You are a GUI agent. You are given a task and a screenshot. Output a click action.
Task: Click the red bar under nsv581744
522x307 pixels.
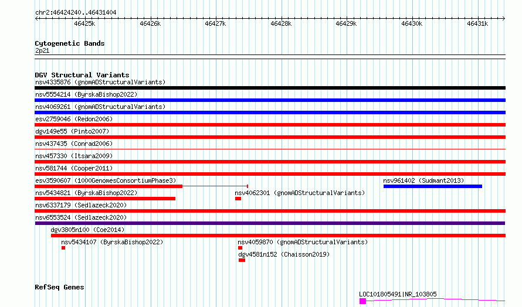(x=270, y=174)
